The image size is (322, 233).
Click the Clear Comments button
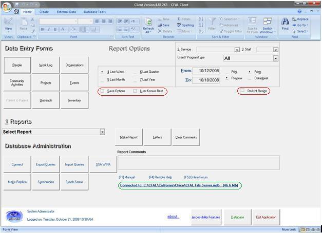(x=186, y=137)
